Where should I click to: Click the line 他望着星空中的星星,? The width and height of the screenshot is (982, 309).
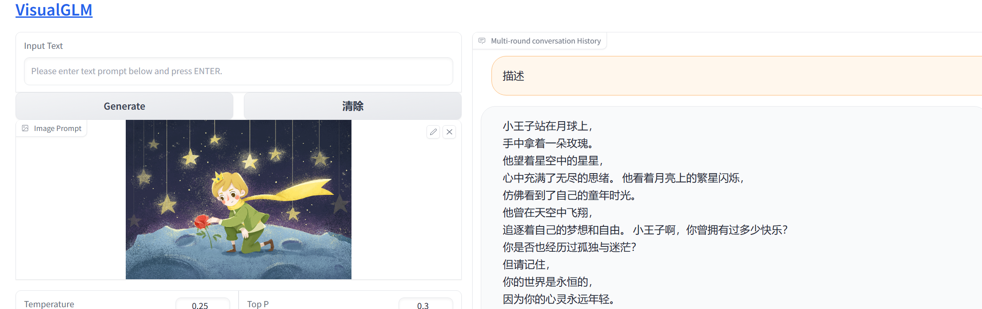click(553, 161)
